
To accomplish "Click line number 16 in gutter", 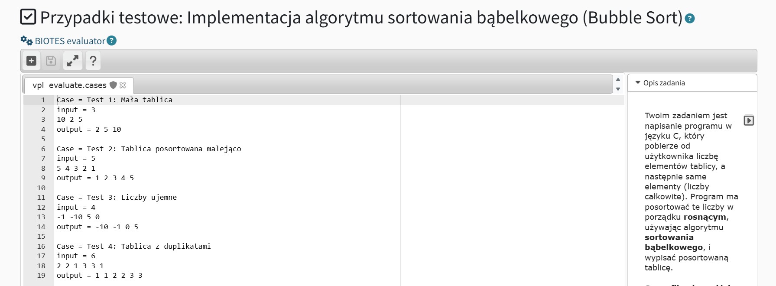I will 41,246.
